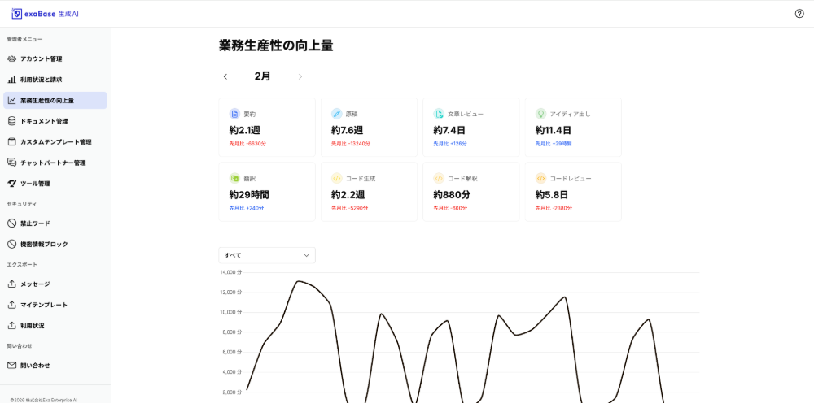Viewport: 814px width, 403px height.
Task: Click the メッセージ export upload icon
Action: [x=12, y=284]
